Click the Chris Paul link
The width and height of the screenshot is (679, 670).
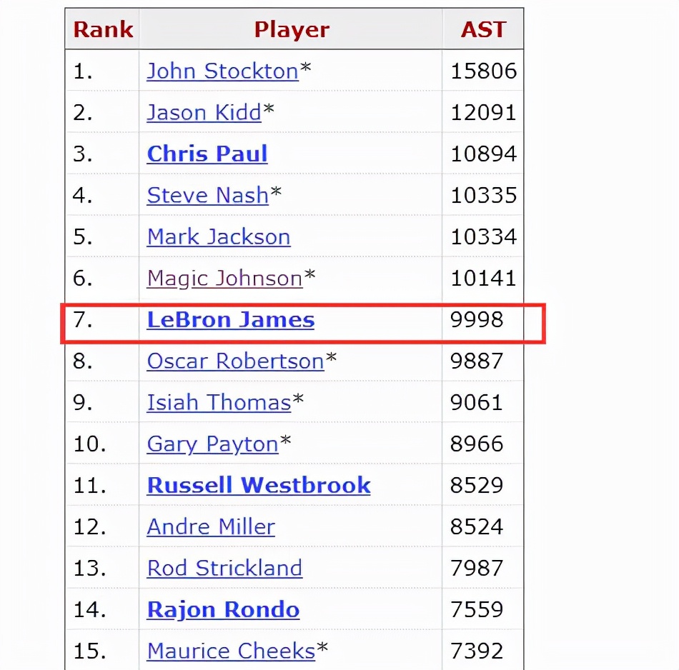[x=207, y=154]
